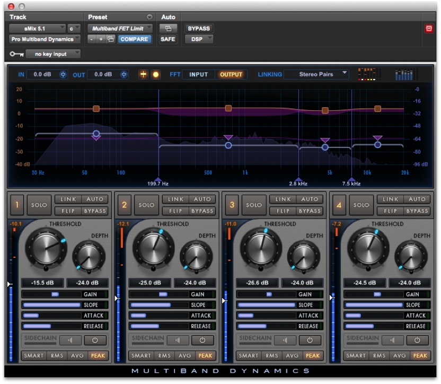Click the orange plus add band icon
Viewport: 441px width, 384px height.
[x=143, y=74]
